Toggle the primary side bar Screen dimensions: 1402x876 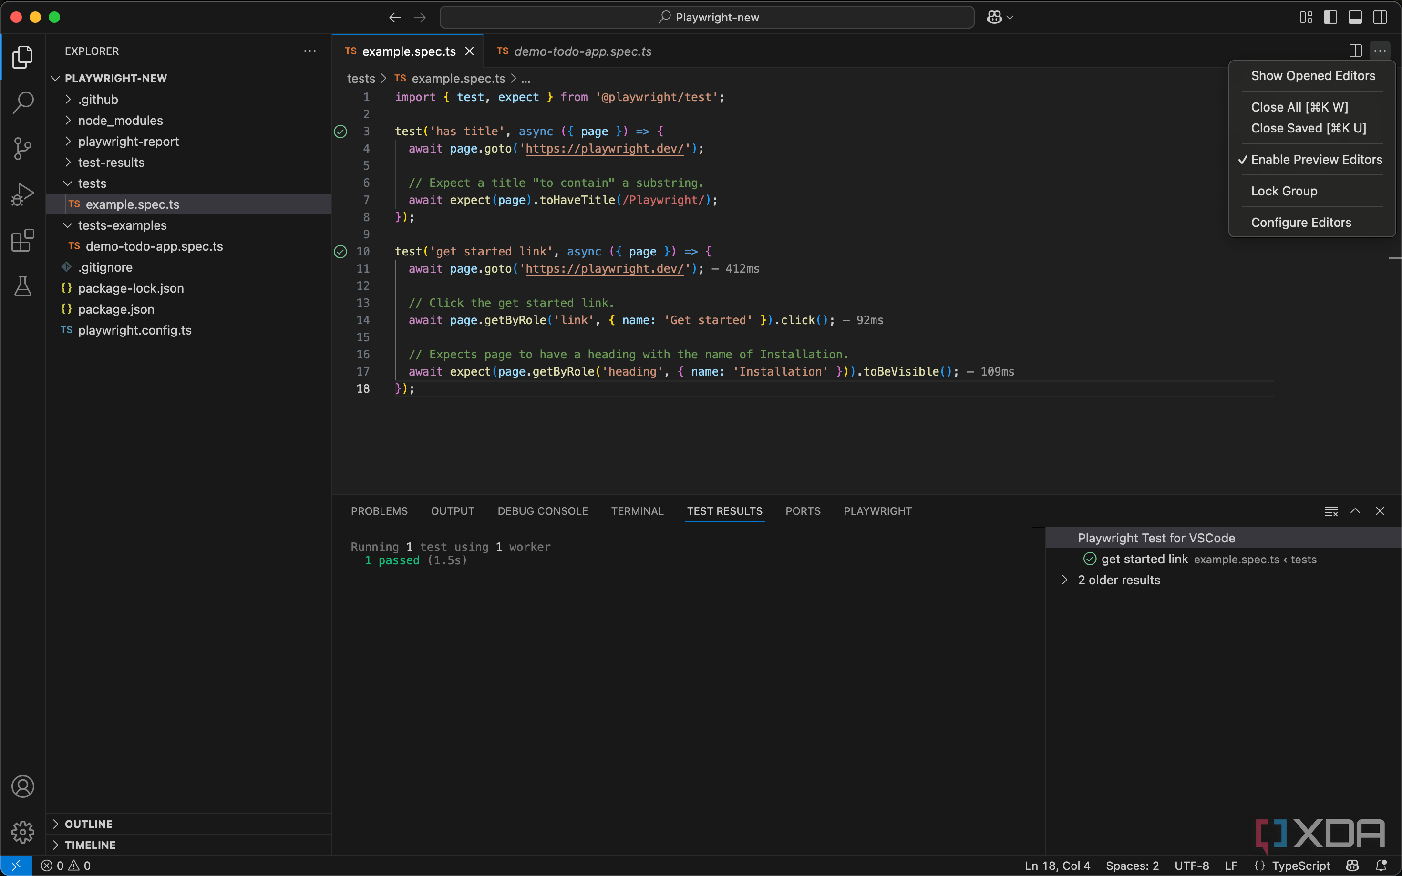tap(1330, 17)
